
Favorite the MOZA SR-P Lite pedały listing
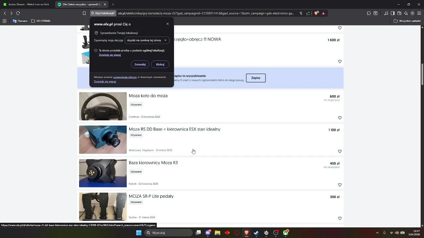click(x=340, y=218)
